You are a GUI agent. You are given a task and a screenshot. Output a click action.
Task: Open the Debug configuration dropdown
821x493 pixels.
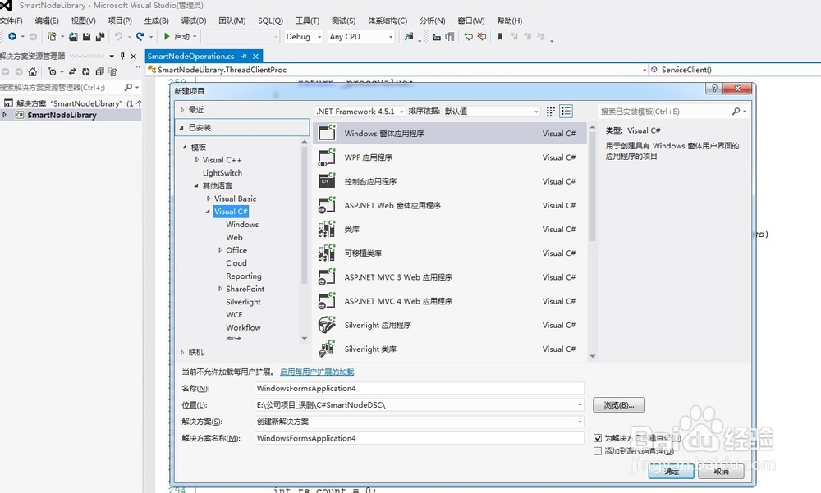point(304,37)
